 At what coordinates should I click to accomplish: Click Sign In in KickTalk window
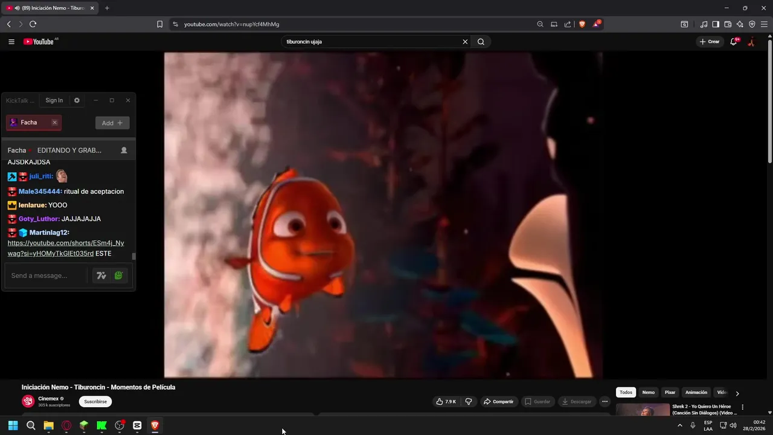click(x=54, y=100)
